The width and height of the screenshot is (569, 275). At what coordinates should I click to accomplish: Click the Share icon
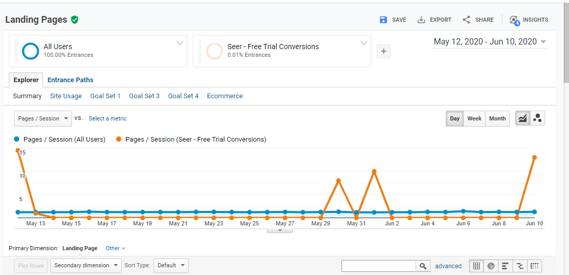pos(466,20)
